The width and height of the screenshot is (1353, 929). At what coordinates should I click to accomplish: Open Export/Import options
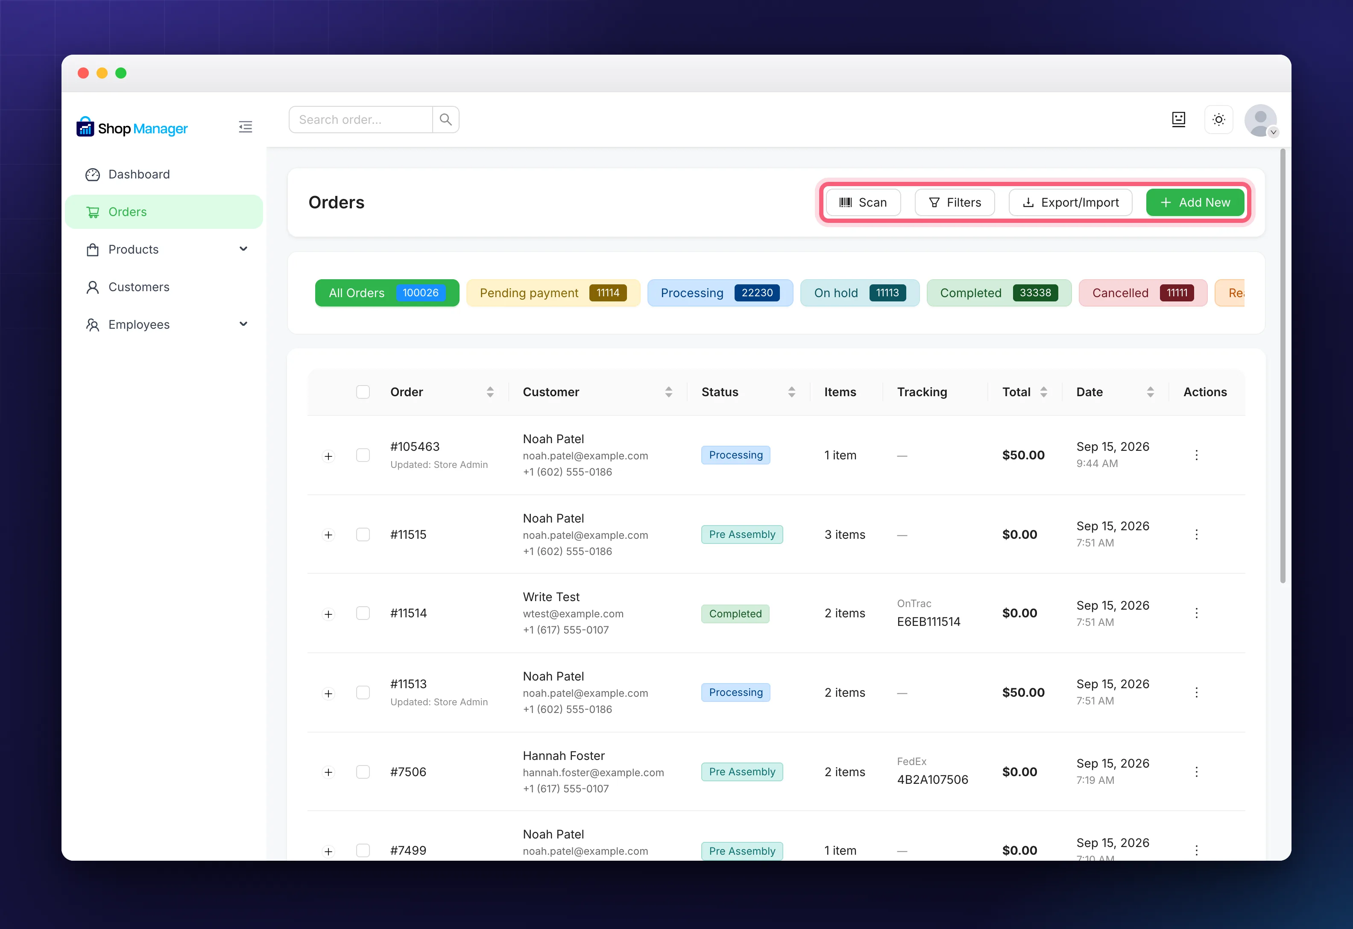point(1071,202)
